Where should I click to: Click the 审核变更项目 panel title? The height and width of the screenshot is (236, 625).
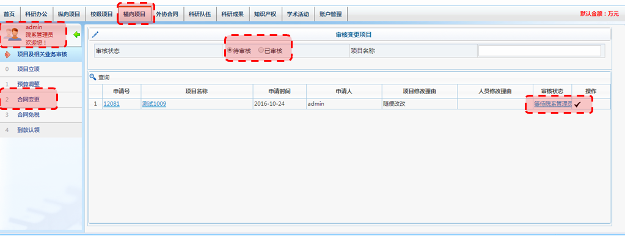(354, 35)
